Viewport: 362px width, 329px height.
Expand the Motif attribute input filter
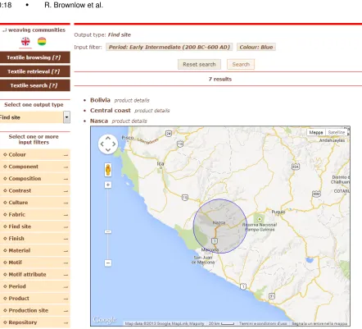click(x=35, y=275)
